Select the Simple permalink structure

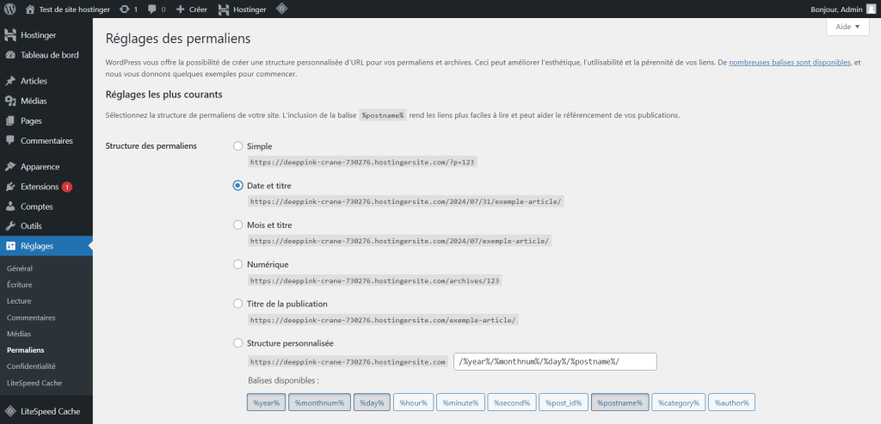(x=238, y=146)
